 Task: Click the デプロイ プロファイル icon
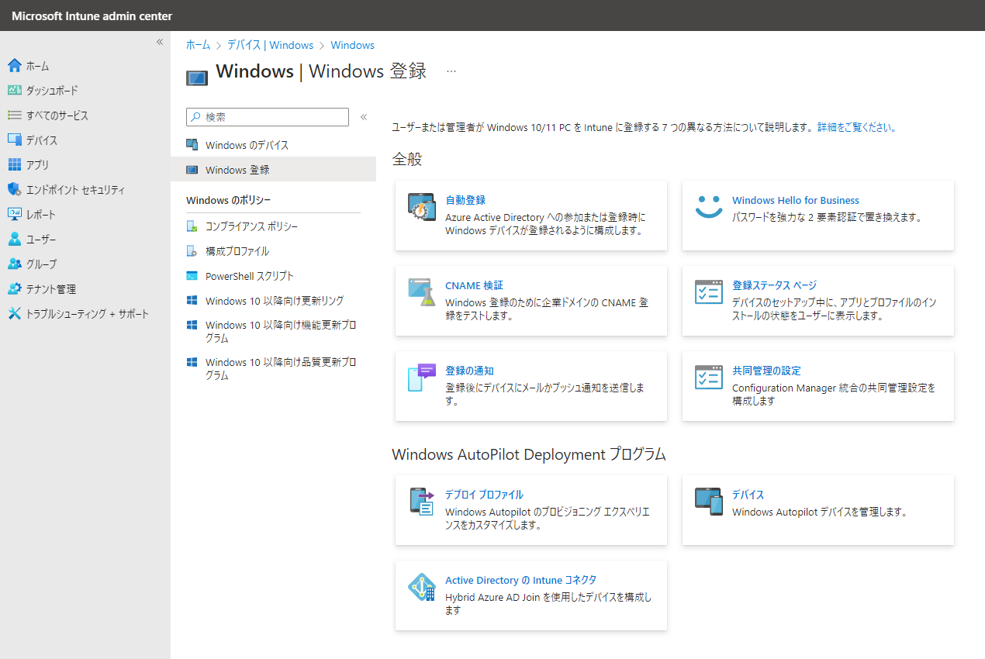(x=422, y=502)
